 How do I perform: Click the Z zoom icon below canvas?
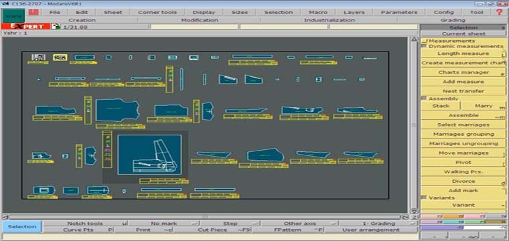click(x=415, y=217)
